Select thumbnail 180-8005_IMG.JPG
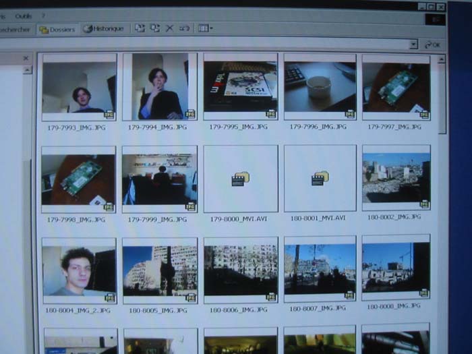 160,270
